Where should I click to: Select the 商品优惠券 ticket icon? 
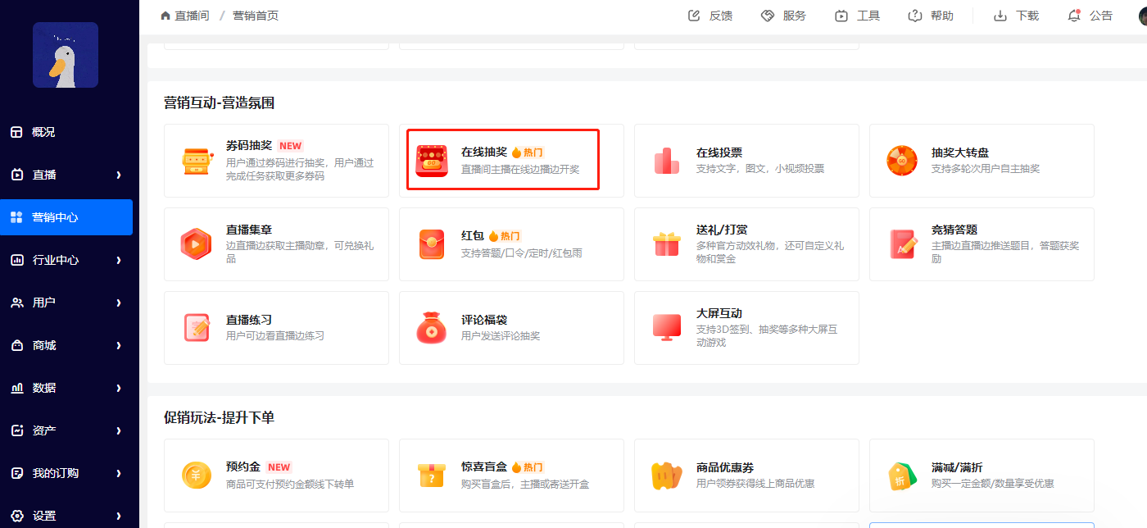tap(667, 476)
